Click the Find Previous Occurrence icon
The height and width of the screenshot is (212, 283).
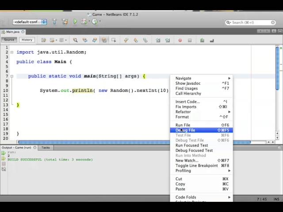point(85,40)
